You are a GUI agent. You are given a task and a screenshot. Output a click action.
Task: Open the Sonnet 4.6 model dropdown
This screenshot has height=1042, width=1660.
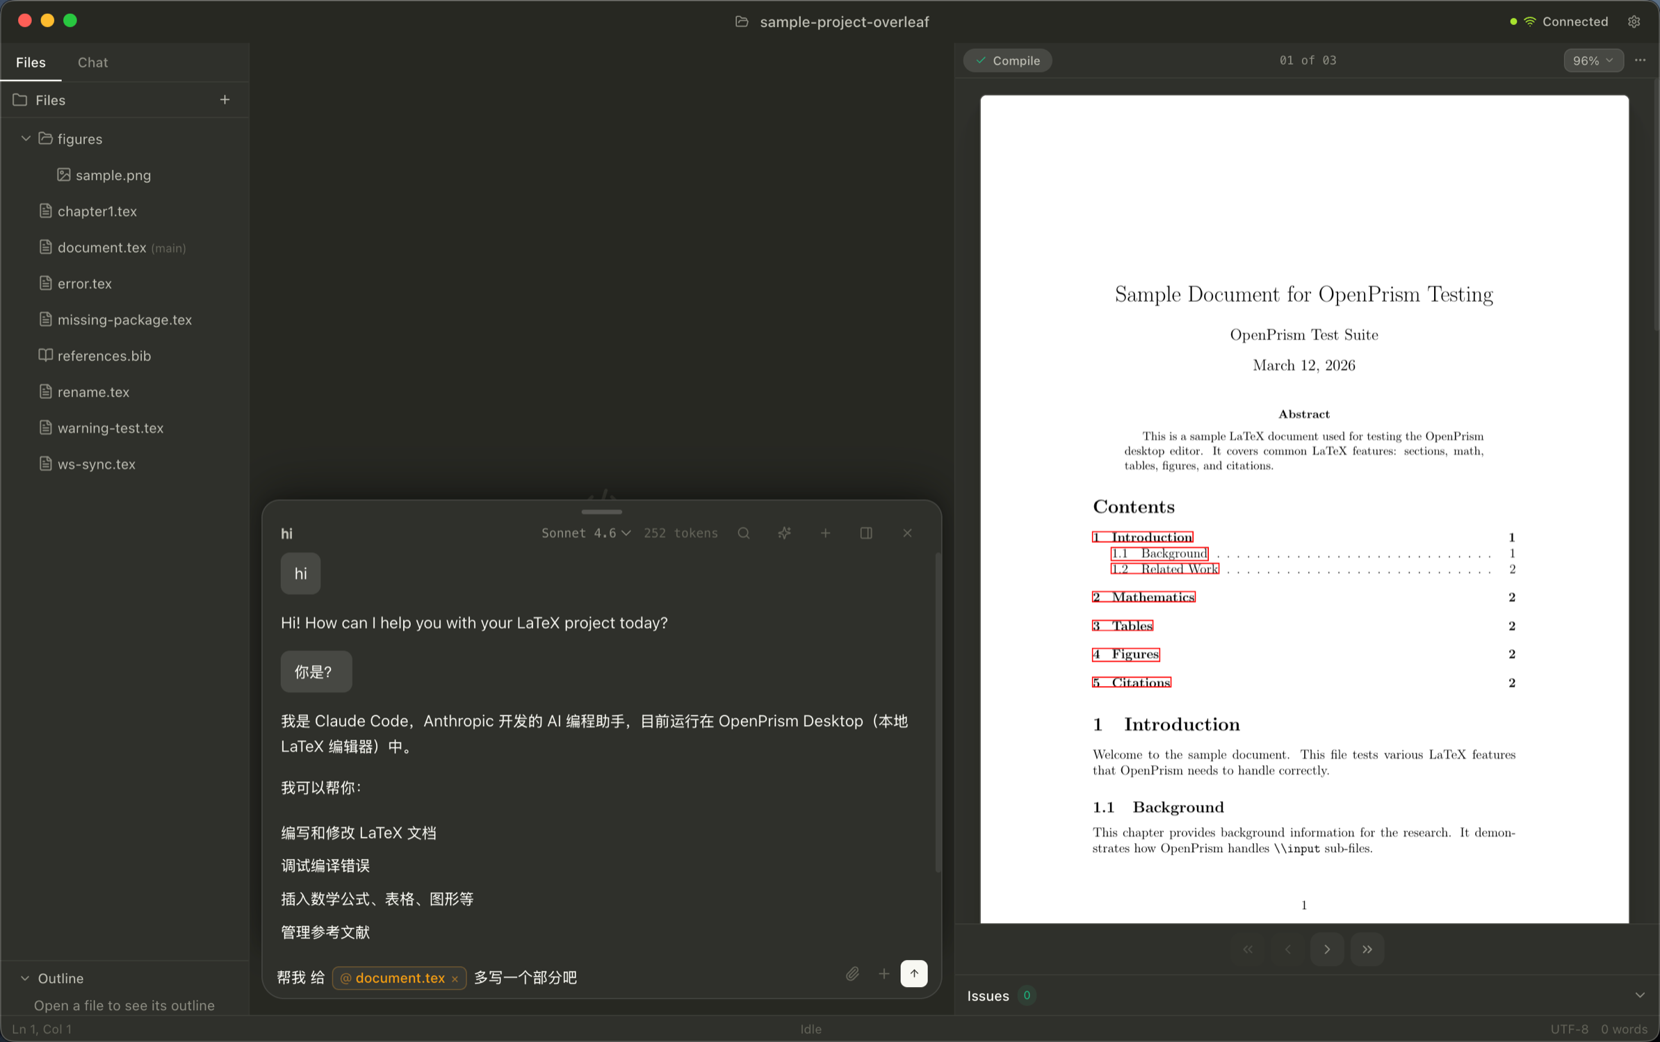pyautogui.click(x=585, y=533)
